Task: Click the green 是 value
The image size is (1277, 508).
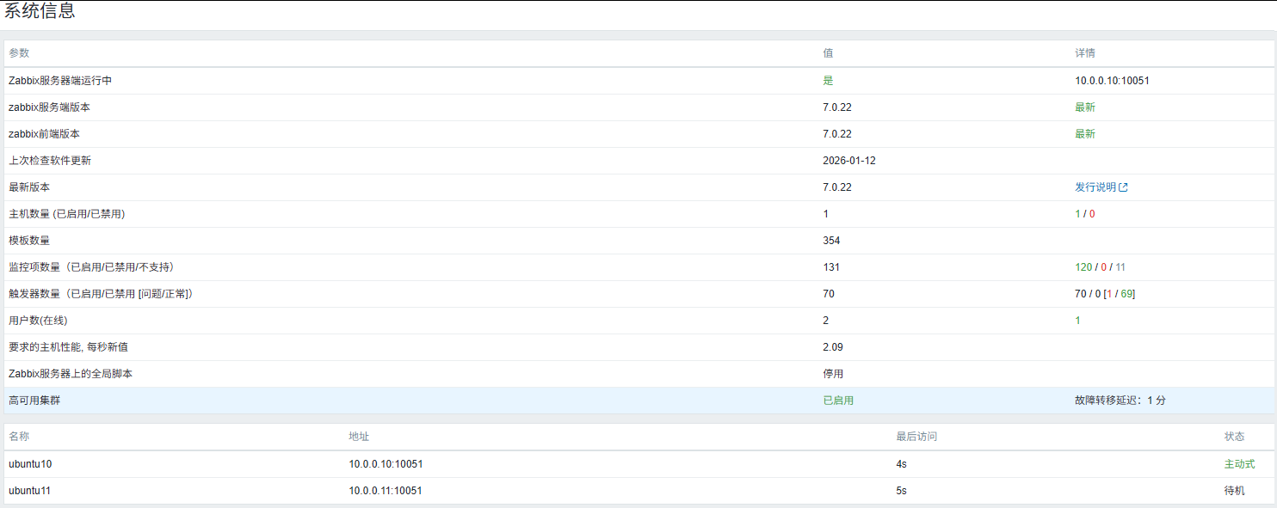Action: 828,81
